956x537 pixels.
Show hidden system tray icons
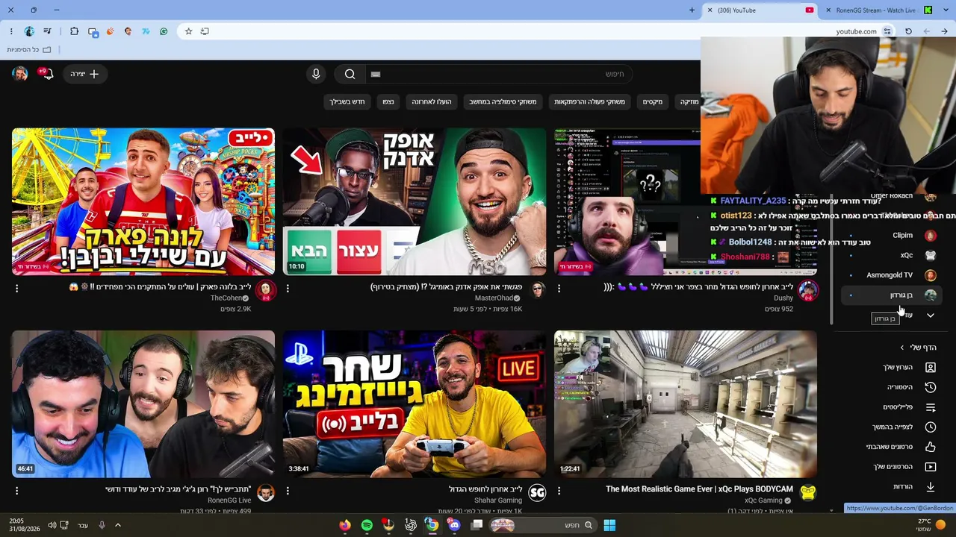(x=117, y=525)
